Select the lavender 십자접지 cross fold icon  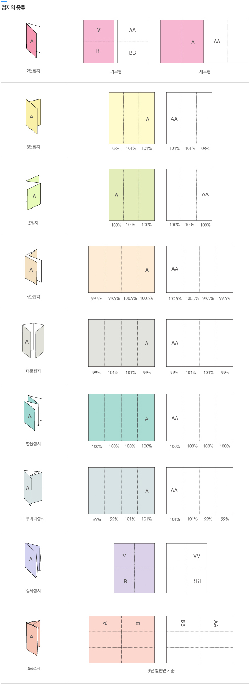33,560
